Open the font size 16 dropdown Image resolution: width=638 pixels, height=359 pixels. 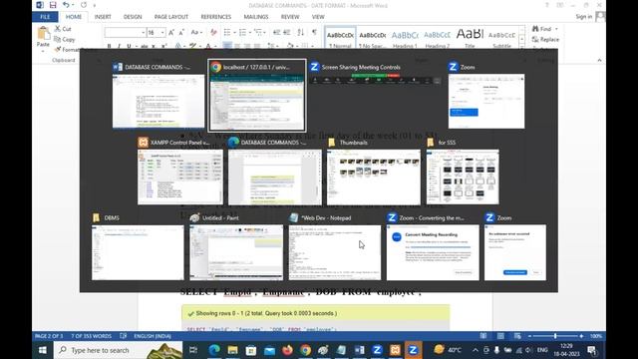pos(162,33)
